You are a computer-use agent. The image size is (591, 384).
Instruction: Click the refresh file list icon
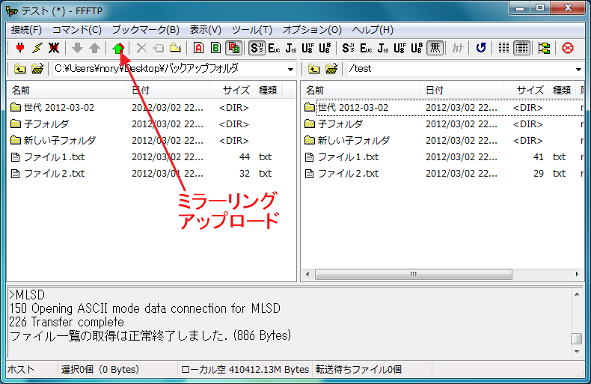click(x=481, y=48)
